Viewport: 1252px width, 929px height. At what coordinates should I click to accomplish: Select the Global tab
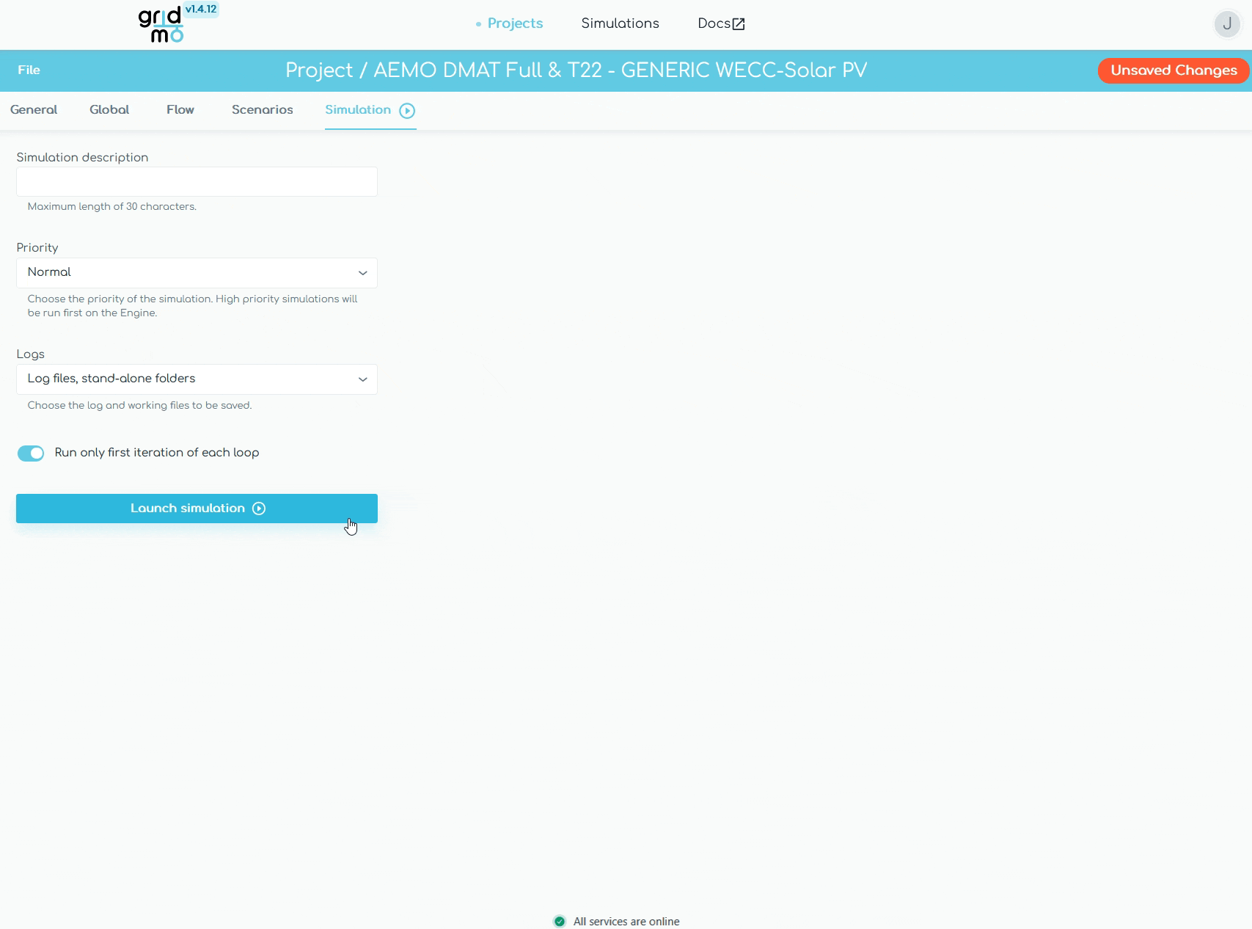click(x=109, y=110)
